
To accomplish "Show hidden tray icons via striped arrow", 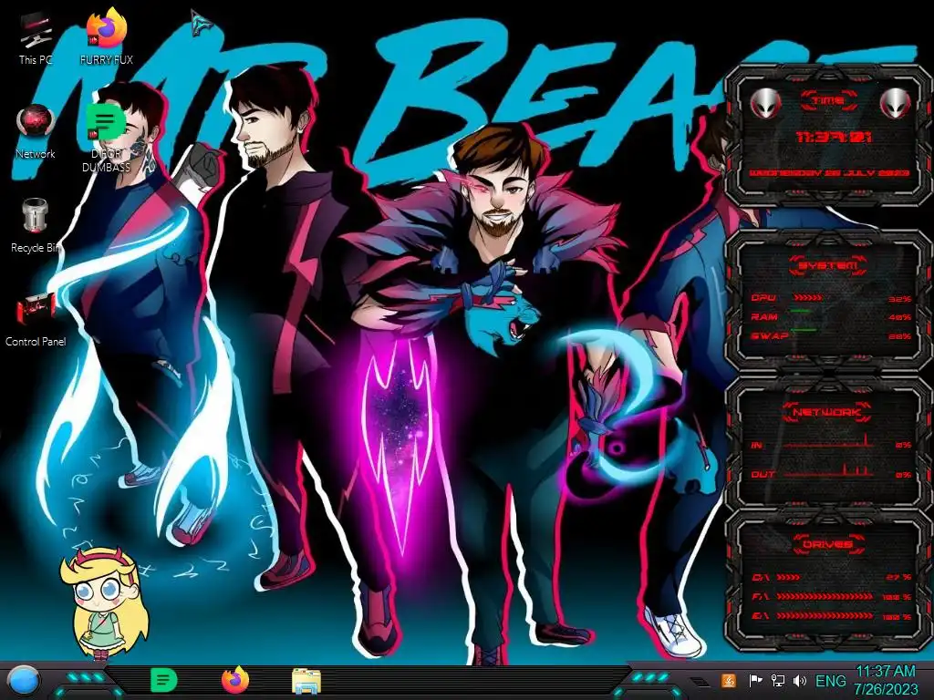I will click(x=698, y=681).
